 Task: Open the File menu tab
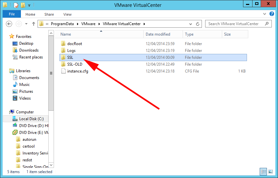[12, 14]
